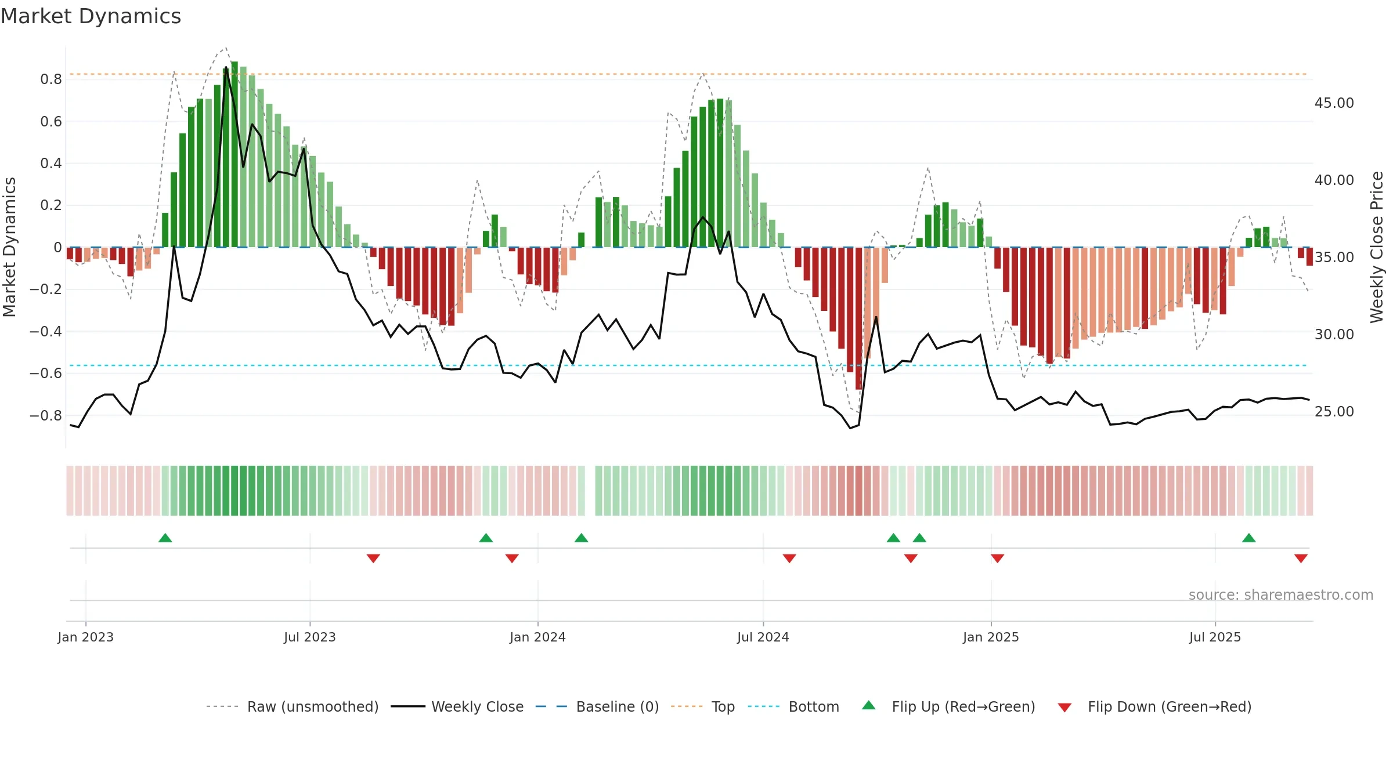Select the flip-down marker in December 2023
Screen dimensions: 1393x783
click(512, 559)
